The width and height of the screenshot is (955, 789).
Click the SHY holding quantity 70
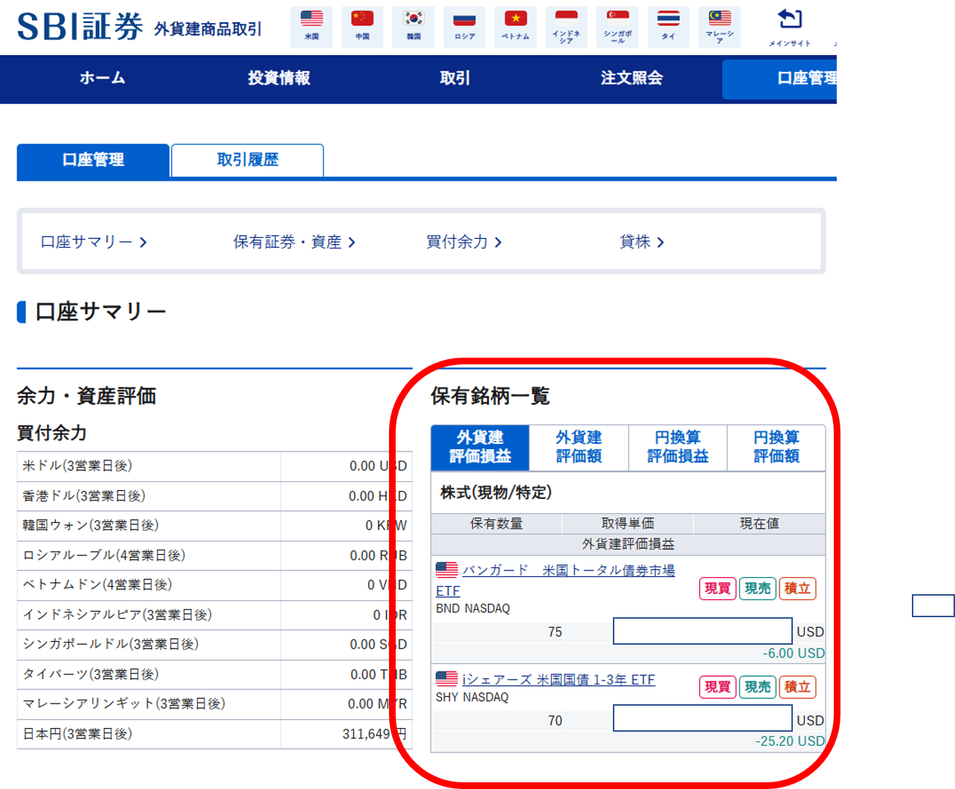coord(555,721)
